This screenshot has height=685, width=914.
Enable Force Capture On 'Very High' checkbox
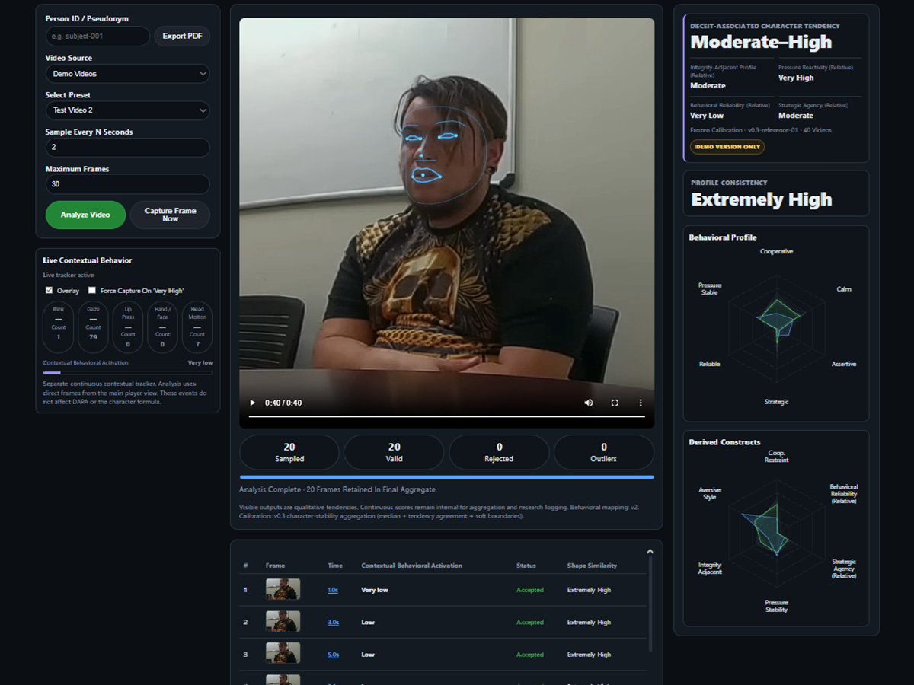92,291
